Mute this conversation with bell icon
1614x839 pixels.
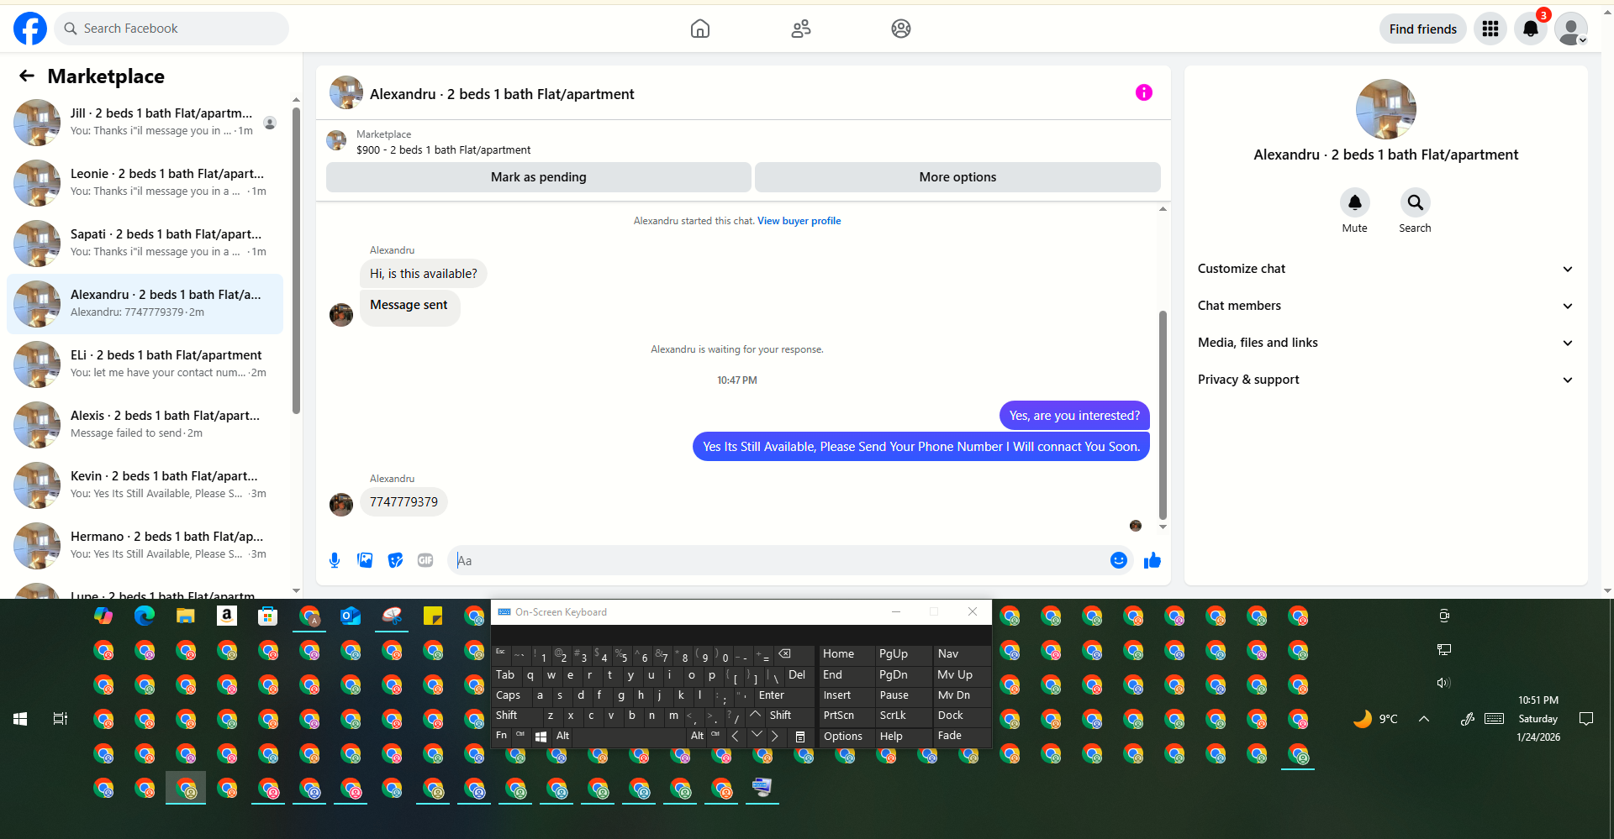click(x=1355, y=202)
